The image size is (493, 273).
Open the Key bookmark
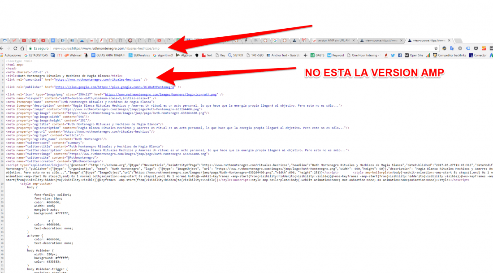point(220,55)
